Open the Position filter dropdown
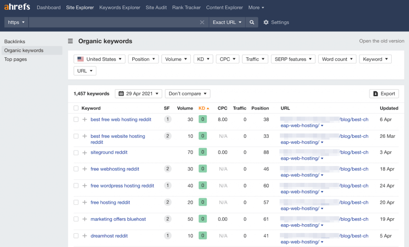The width and height of the screenshot is (409, 247). pos(143,59)
